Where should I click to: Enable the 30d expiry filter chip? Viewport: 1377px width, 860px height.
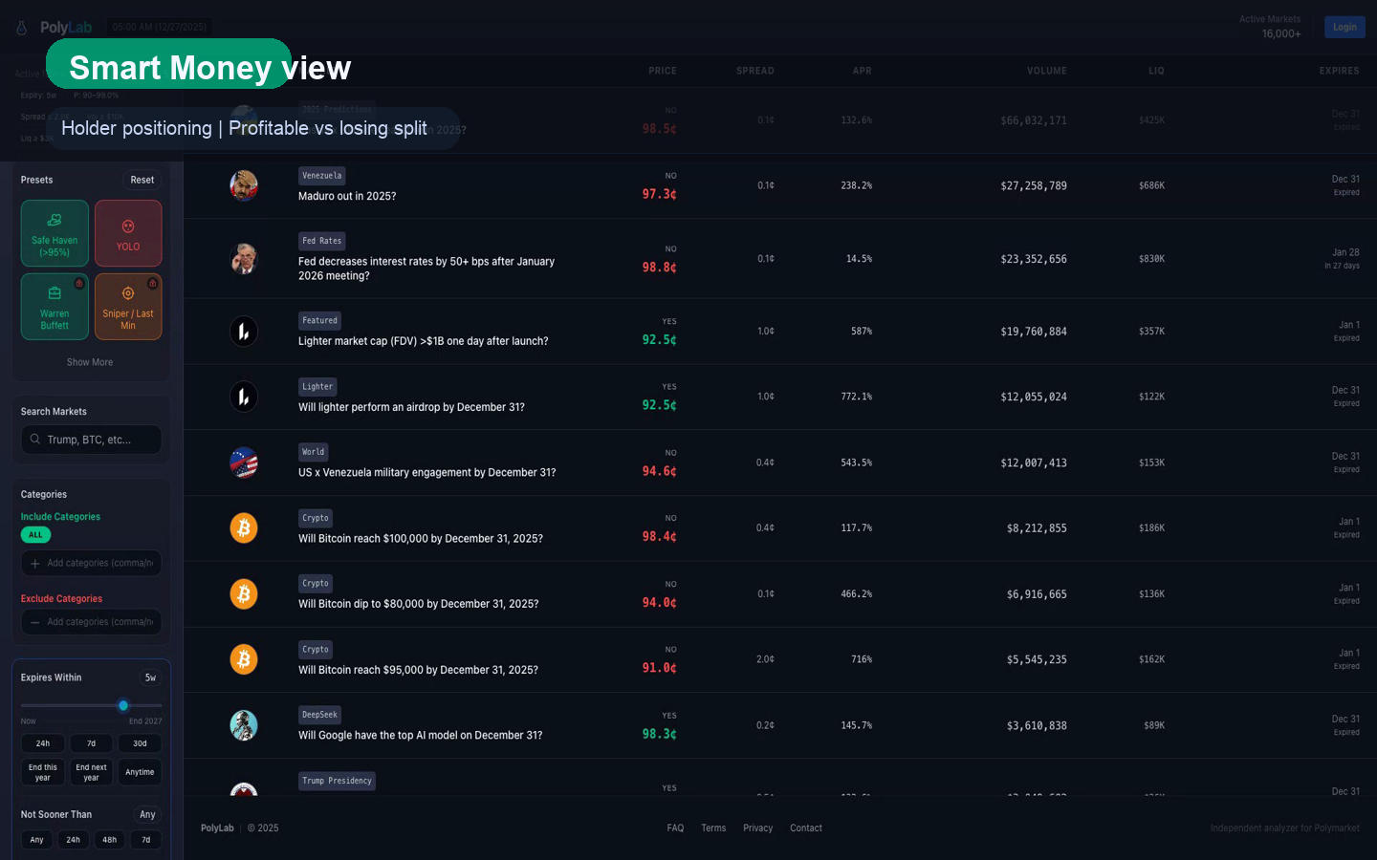click(x=141, y=742)
